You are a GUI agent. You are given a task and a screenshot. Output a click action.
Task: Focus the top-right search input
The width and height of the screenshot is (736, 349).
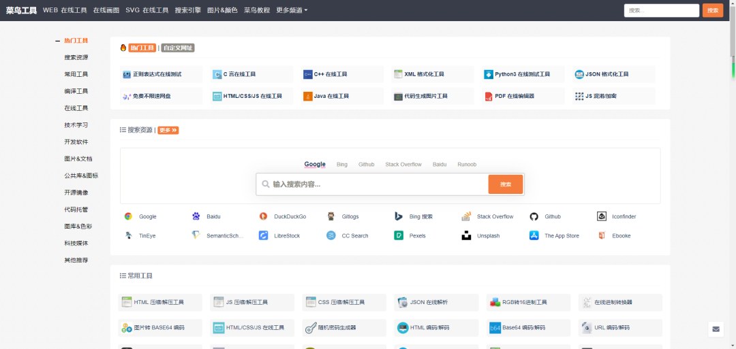pyautogui.click(x=661, y=10)
